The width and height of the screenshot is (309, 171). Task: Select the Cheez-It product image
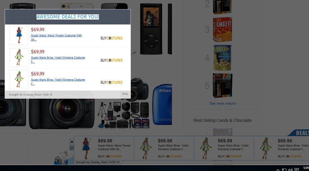coord(222,30)
